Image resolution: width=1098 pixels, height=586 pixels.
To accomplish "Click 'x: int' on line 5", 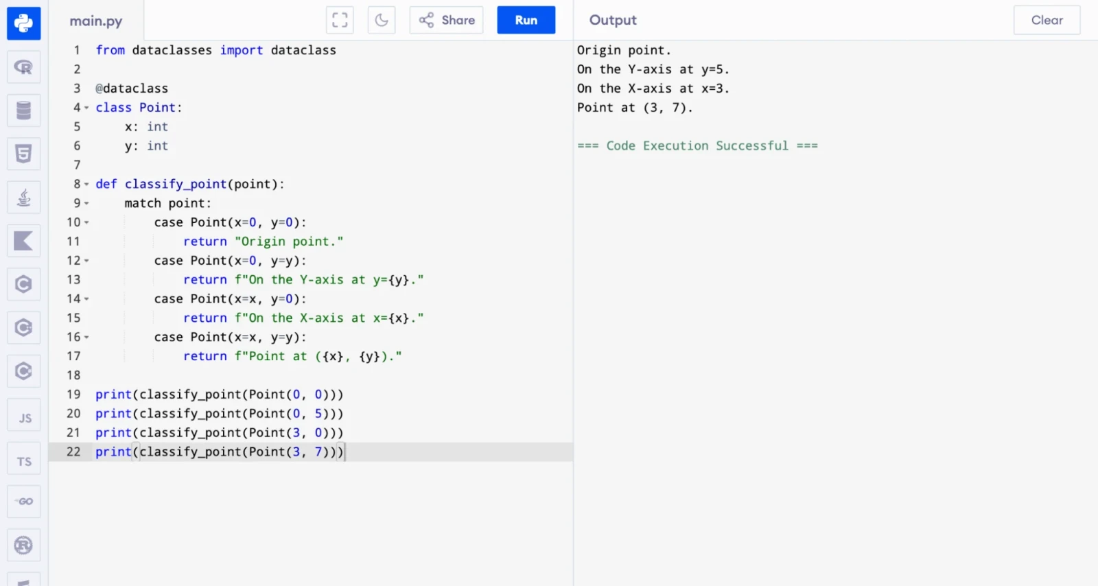I will point(146,127).
